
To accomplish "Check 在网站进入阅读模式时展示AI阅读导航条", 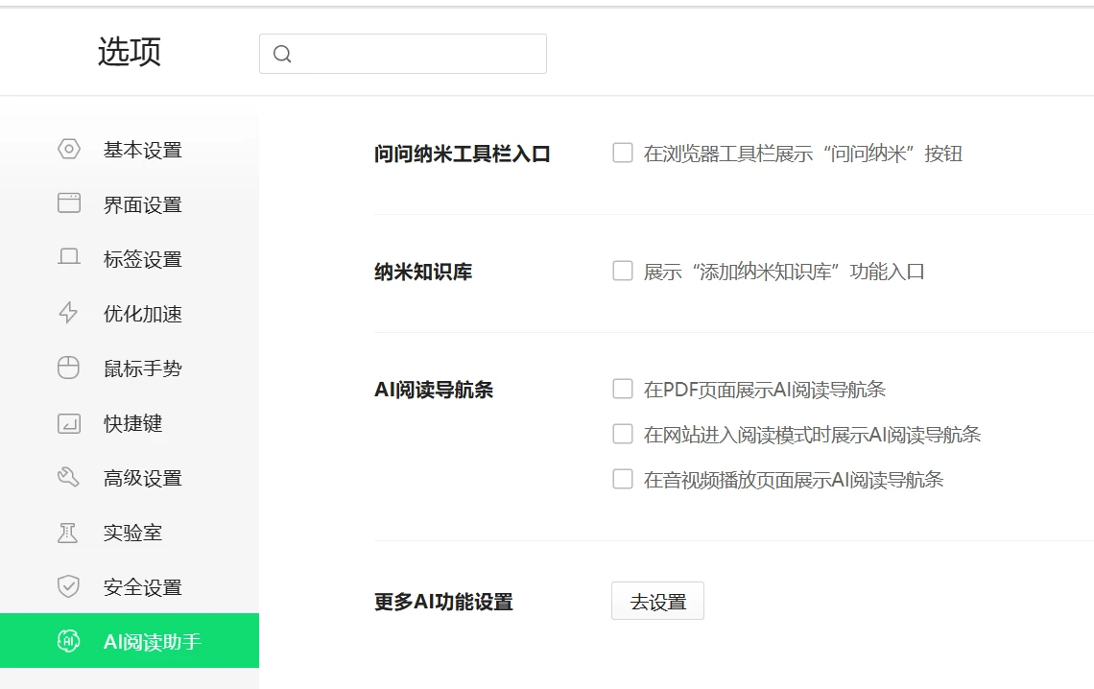I will tap(622, 435).
